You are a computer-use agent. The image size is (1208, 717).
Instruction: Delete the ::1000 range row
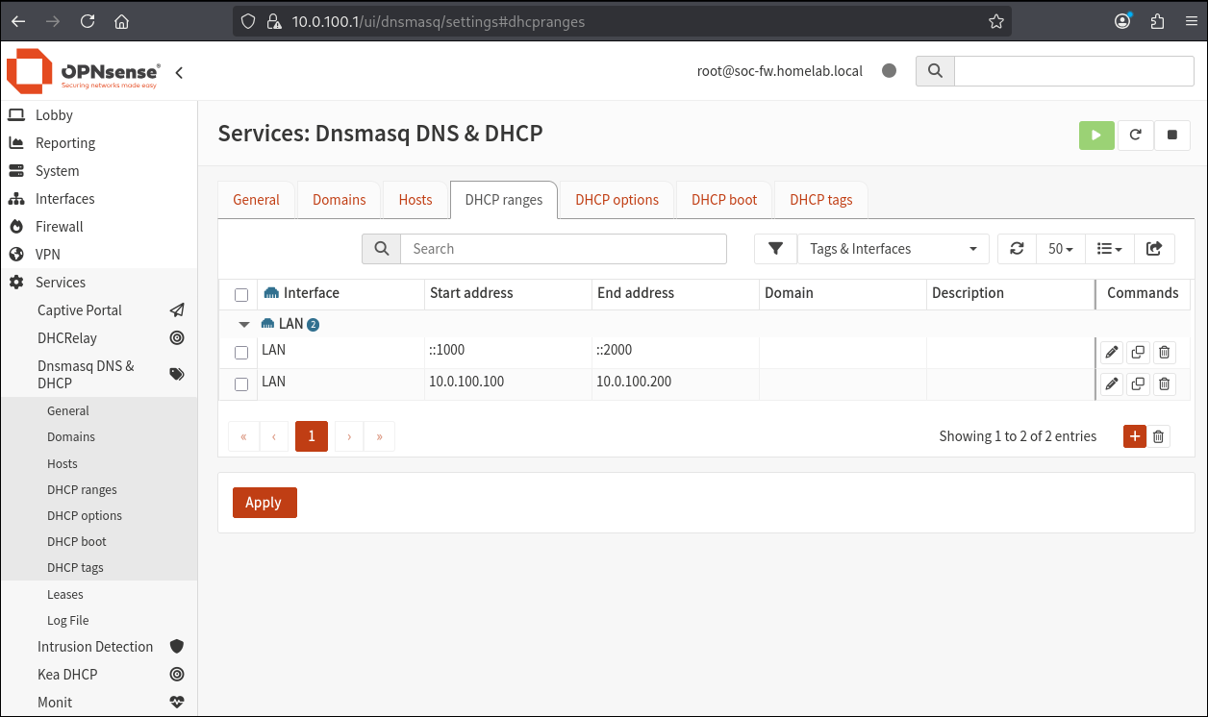(x=1164, y=353)
